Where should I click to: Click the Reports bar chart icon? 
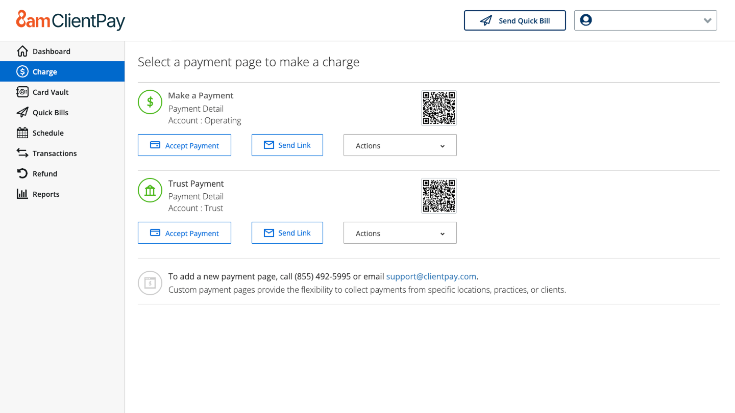22,194
